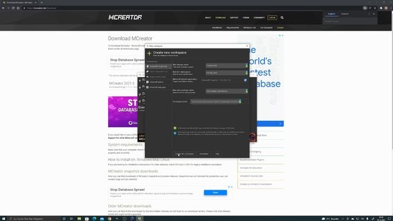This screenshot has width=393, height=221.
Task: Click the taskbar weather widget
Action: tap(330, 219)
